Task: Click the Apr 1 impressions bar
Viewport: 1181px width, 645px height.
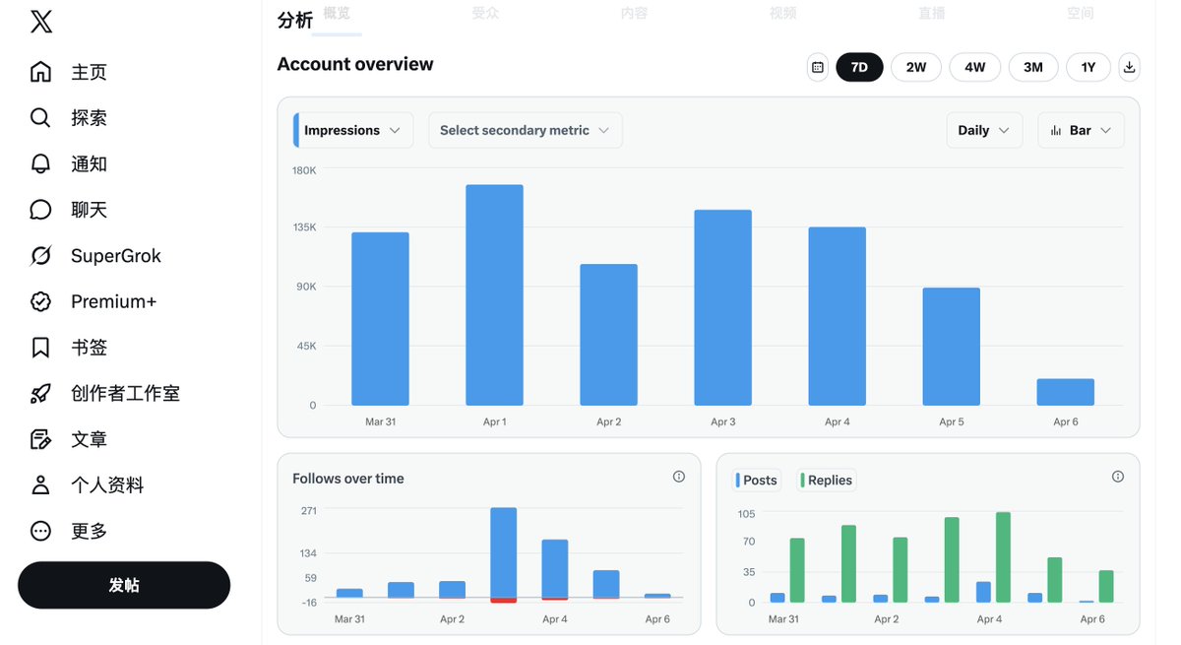Action: [x=494, y=295]
